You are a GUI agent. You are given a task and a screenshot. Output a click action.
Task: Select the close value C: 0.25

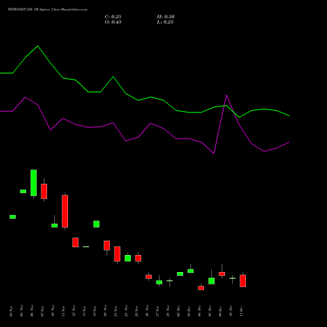point(113,17)
